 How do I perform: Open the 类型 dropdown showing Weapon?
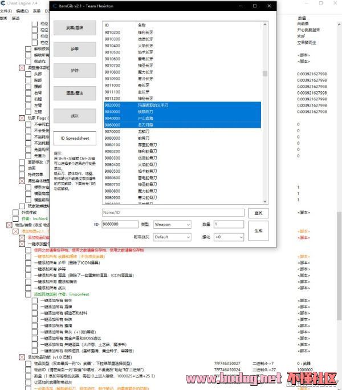point(172,224)
